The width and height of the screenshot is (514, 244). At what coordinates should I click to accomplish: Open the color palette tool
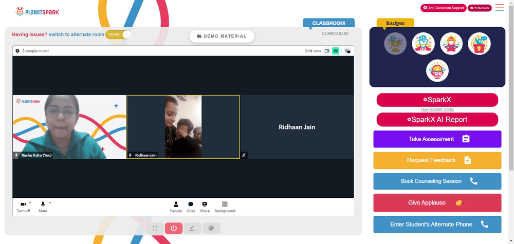pyautogui.click(x=211, y=228)
